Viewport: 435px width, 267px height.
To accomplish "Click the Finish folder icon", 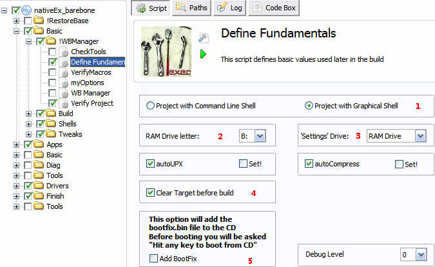I will click(x=39, y=195).
